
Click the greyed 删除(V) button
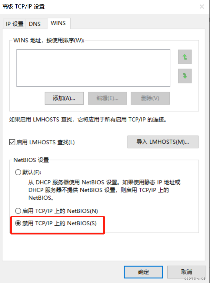(x=150, y=98)
